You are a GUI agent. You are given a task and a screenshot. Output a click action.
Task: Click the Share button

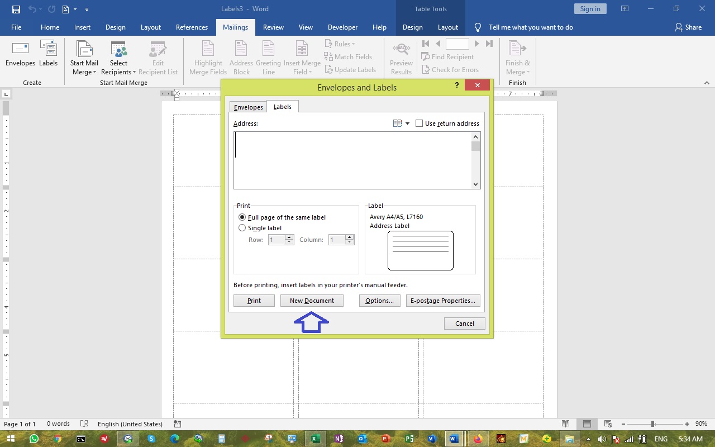point(688,27)
